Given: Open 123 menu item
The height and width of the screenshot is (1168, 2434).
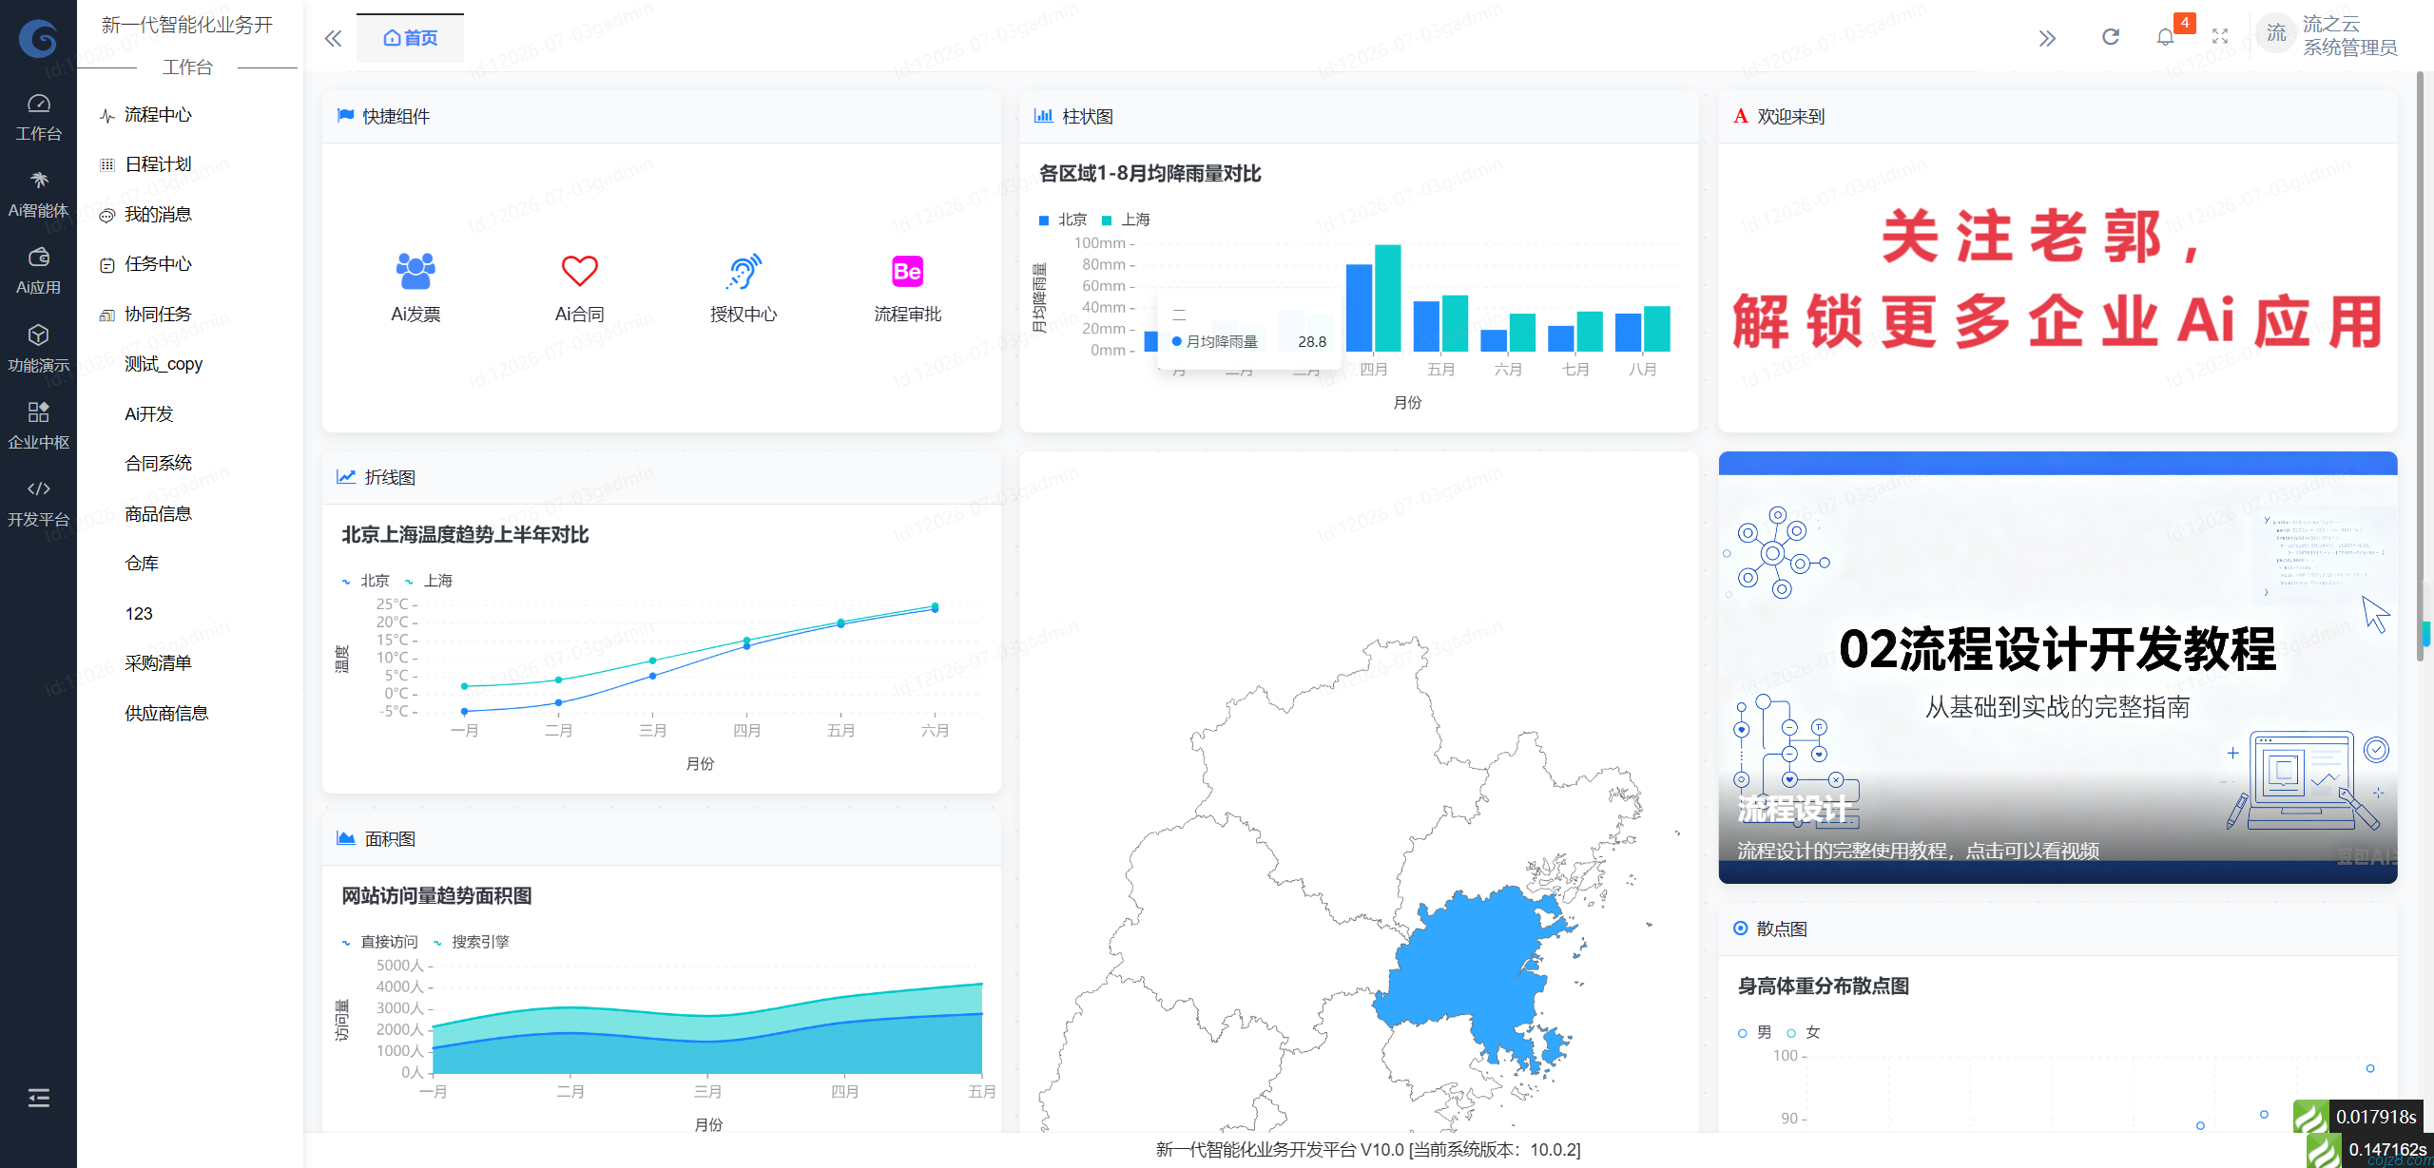Looking at the screenshot, I should [x=139, y=614].
